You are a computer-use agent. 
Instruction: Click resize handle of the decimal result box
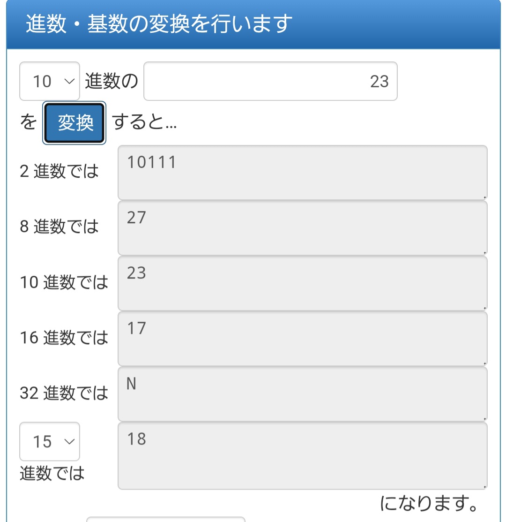(x=485, y=308)
